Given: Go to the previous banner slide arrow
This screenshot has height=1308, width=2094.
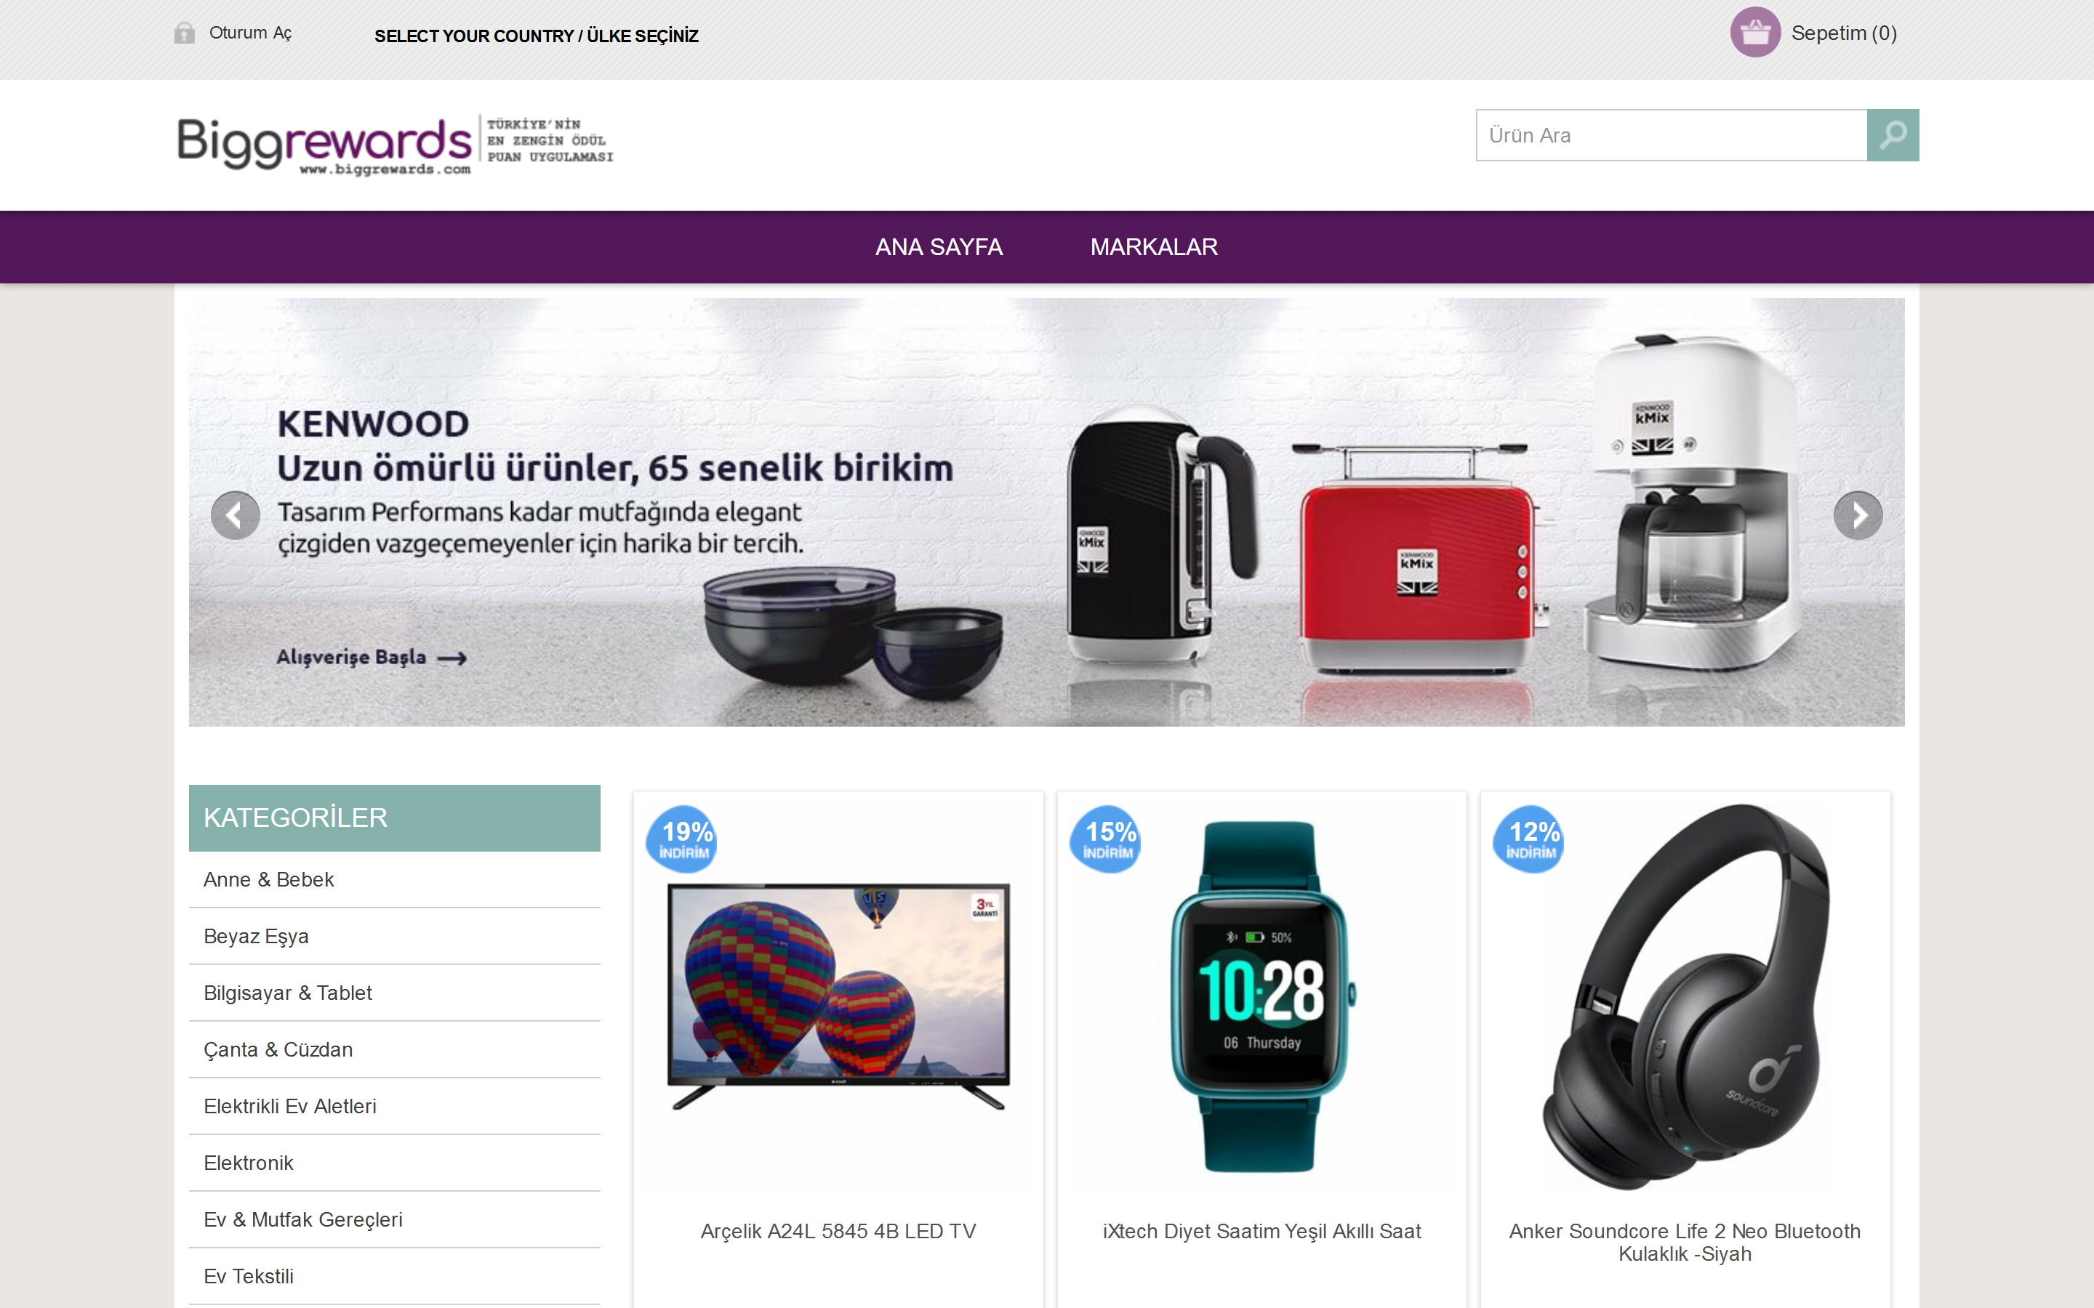Looking at the screenshot, I should (x=236, y=516).
